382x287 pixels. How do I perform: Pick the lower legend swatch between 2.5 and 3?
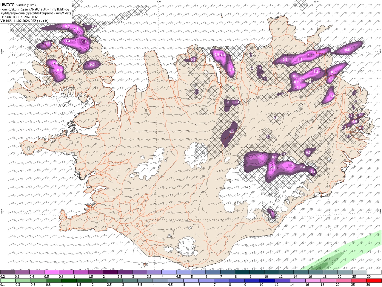(115, 281)
